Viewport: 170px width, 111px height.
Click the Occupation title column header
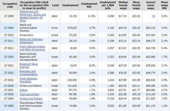click(34, 5)
